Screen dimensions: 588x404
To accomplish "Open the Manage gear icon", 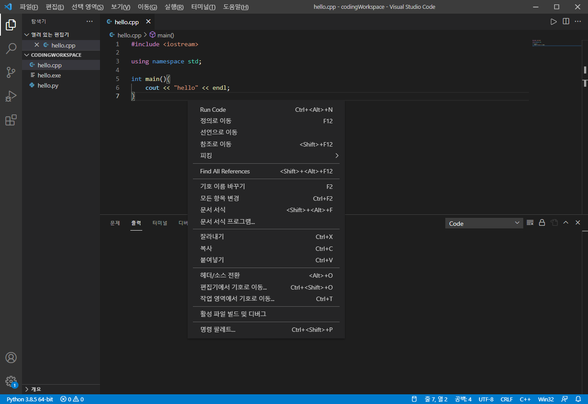I will pos(11,381).
